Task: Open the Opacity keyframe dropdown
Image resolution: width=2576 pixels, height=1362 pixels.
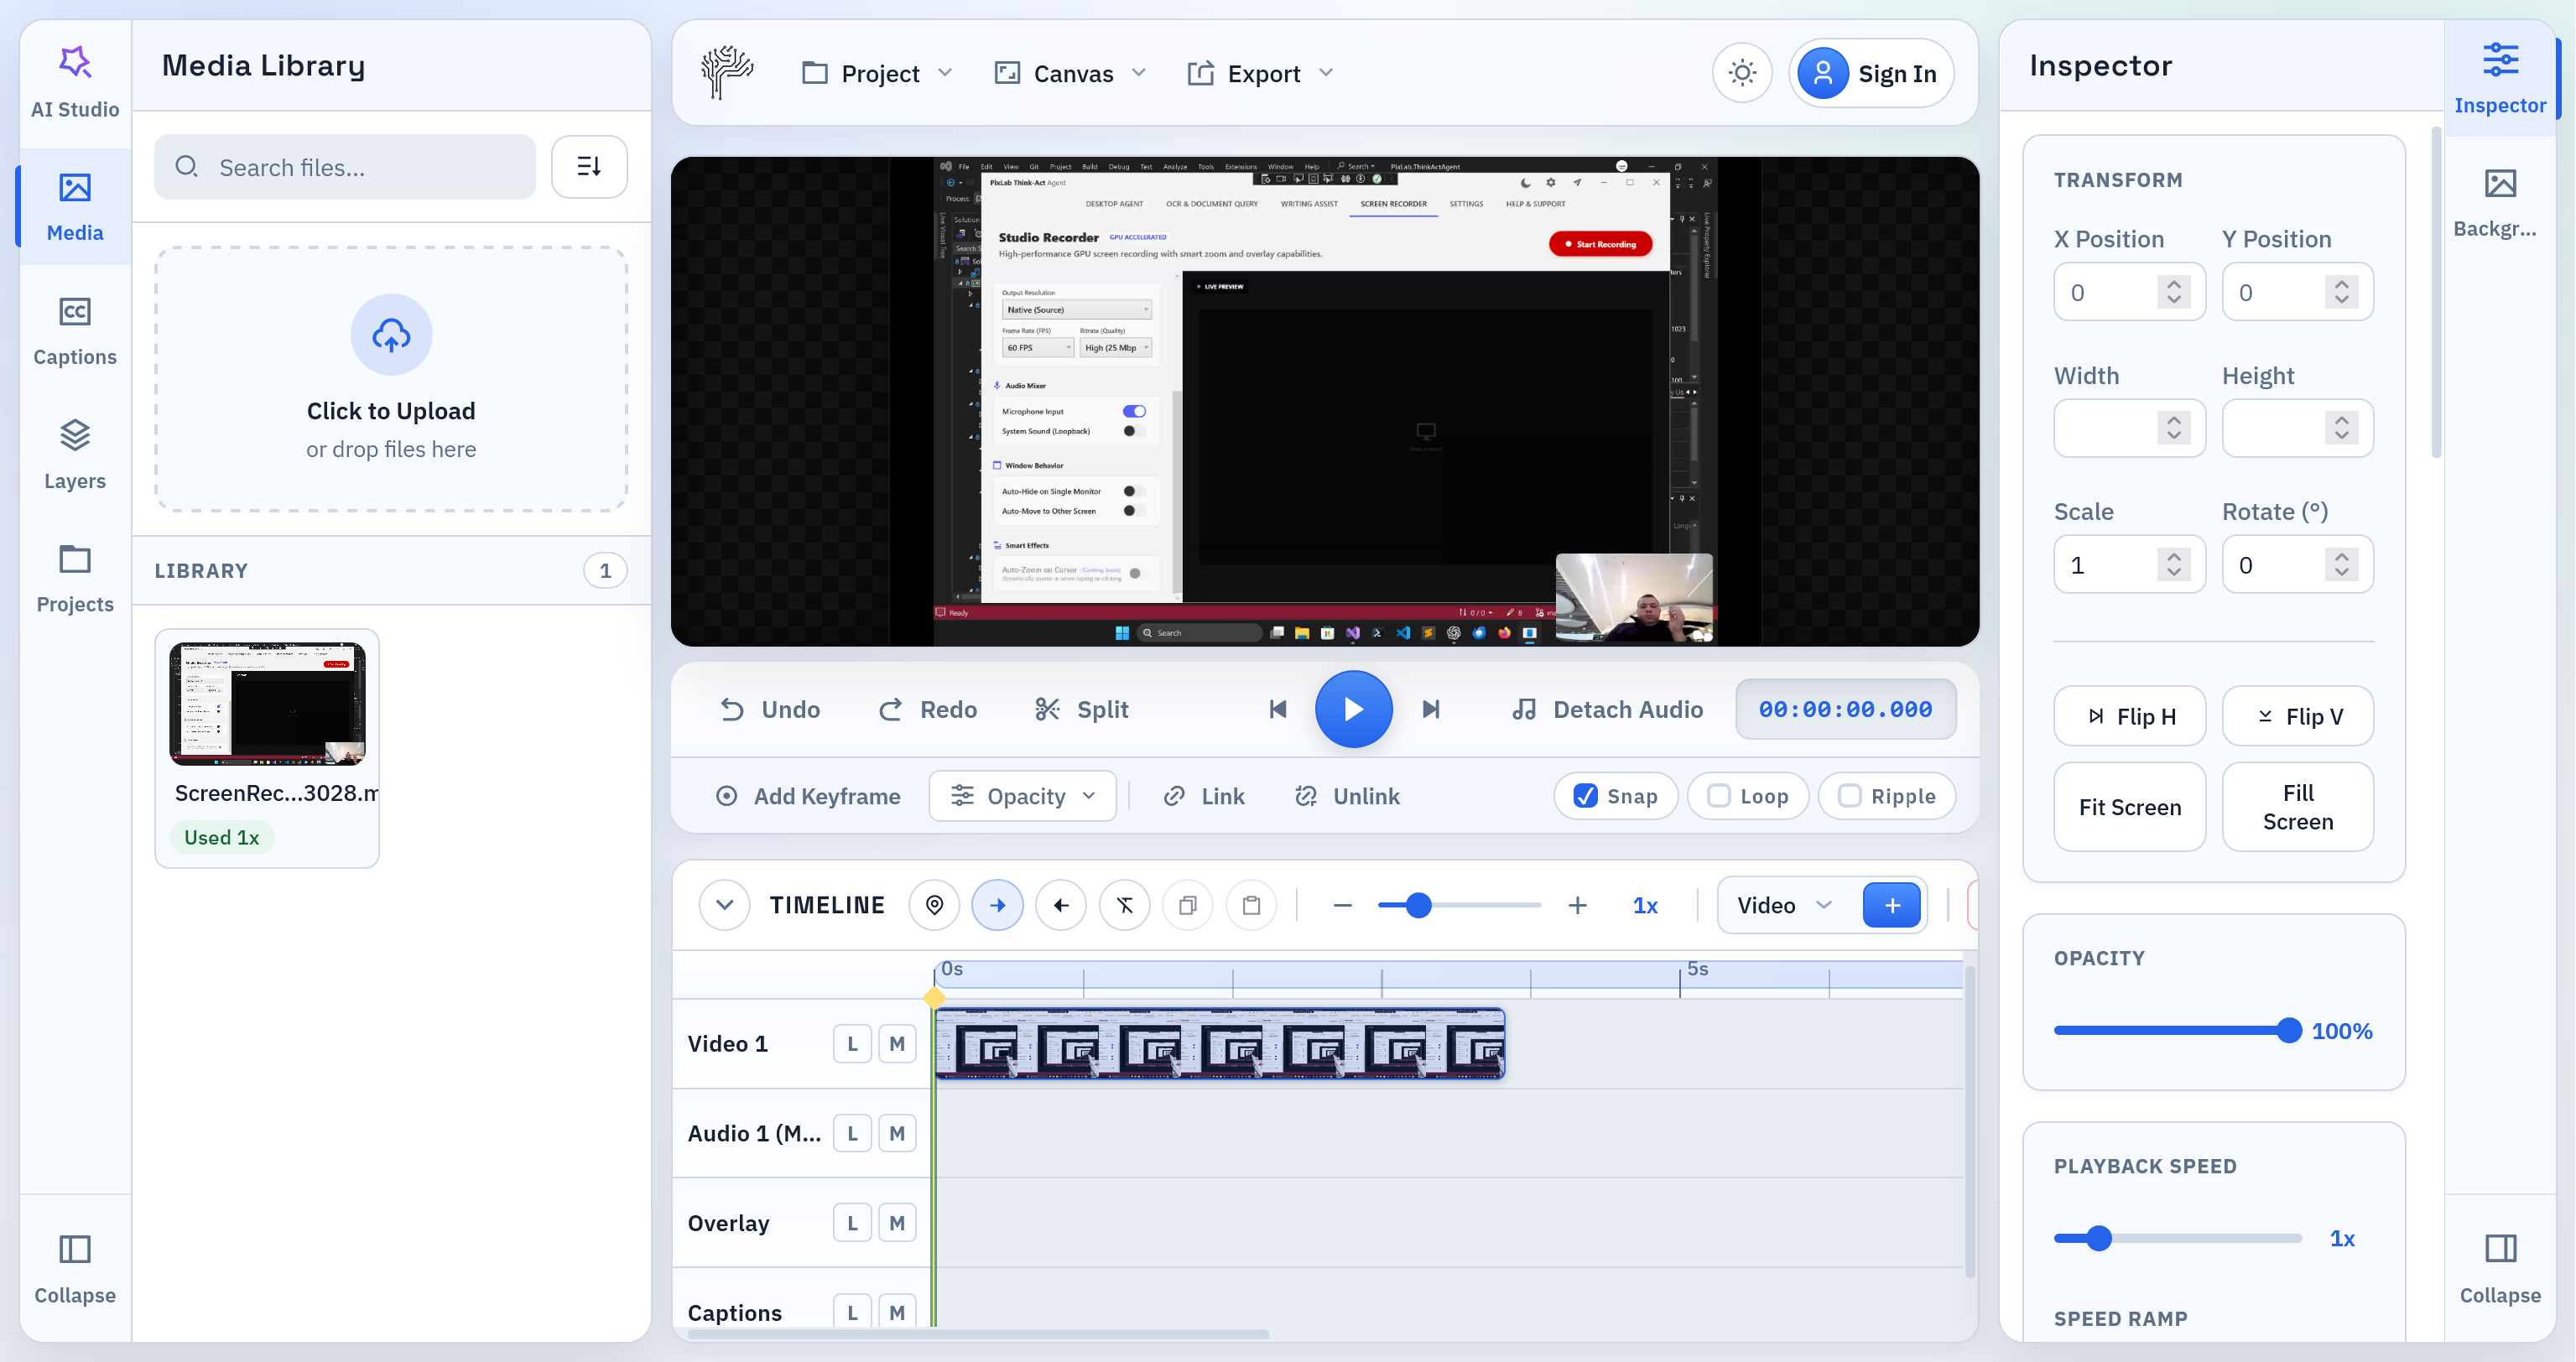Action: pos(1022,796)
